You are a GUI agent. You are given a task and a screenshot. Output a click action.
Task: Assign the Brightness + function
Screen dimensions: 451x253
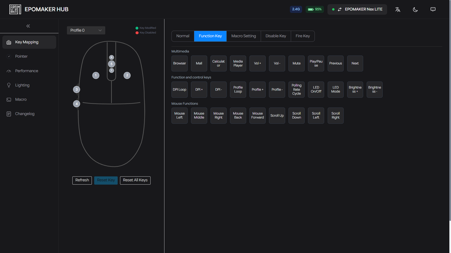(355, 90)
